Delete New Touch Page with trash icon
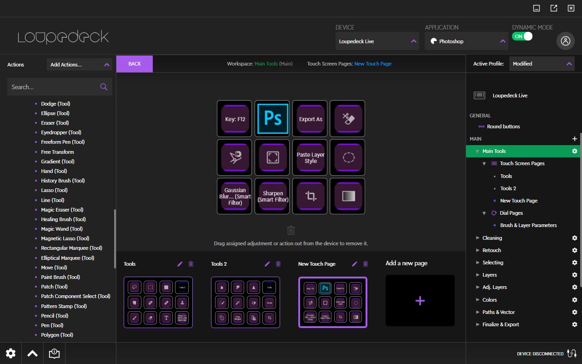Viewport: 582px width, 364px height. 366,264
